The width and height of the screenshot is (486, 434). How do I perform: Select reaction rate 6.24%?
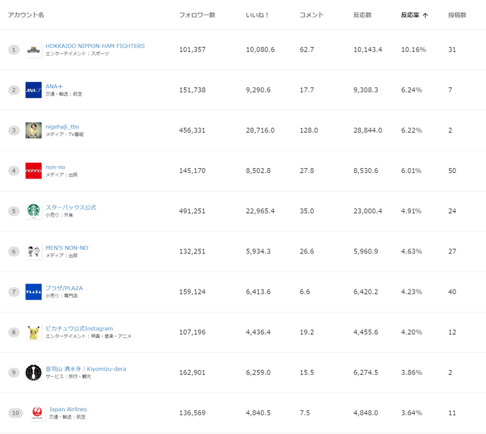(411, 90)
